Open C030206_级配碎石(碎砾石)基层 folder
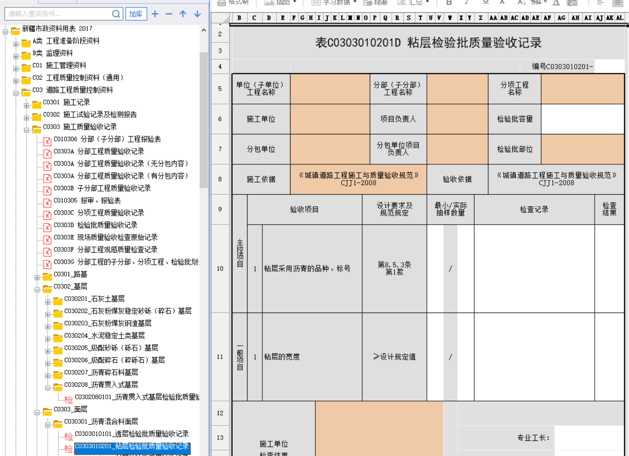 click(x=114, y=360)
